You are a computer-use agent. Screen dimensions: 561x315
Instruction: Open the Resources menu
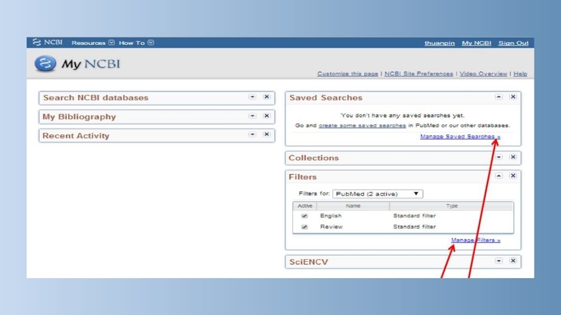tap(93, 43)
